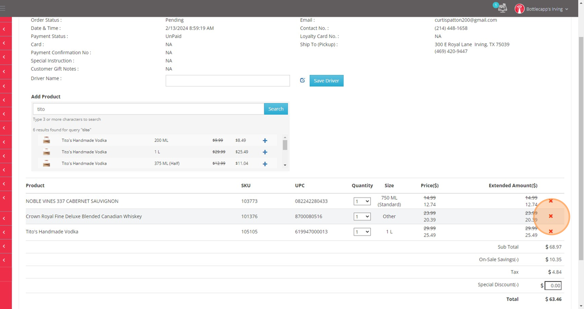This screenshot has width=584, height=309.
Task: Open quantity dropdown for Tito's Handmade Vodka
Action: pos(362,232)
